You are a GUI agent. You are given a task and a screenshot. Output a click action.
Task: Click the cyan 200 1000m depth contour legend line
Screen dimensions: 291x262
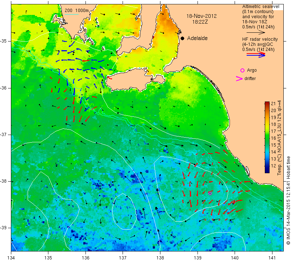(x=72, y=14)
